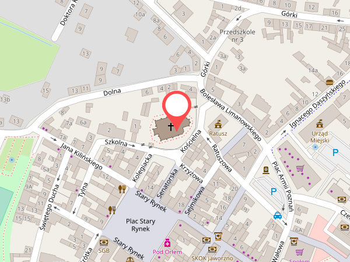Click the burger fast food icon
The height and width of the screenshot is (262, 350).
tap(330, 82)
